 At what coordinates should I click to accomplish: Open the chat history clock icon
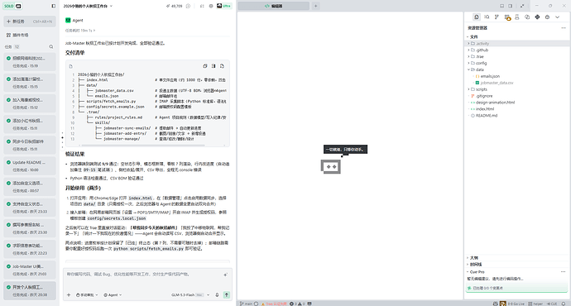(189, 6)
